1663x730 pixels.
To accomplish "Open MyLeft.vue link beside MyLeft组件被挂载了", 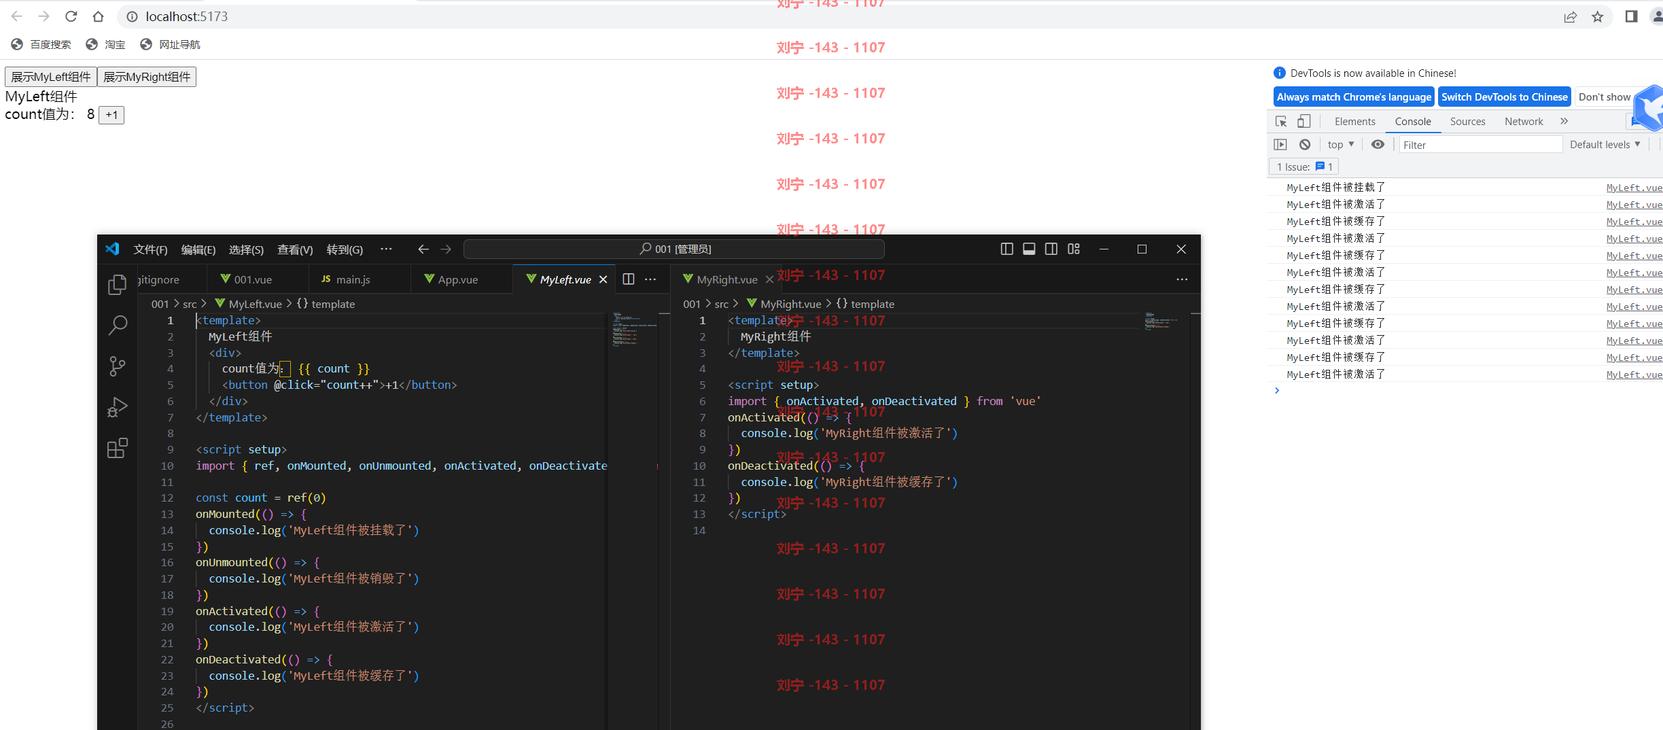I will coord(1634,188).
